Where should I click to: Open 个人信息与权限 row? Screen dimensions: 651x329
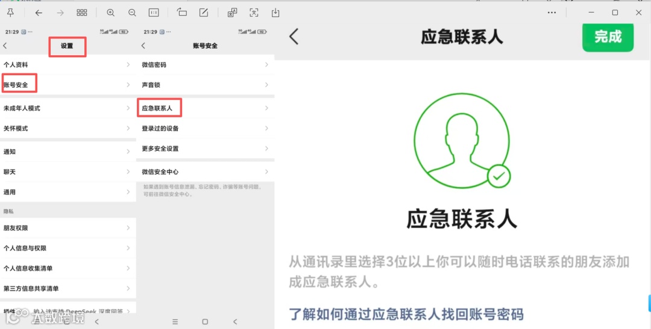[x=68, y=248]
